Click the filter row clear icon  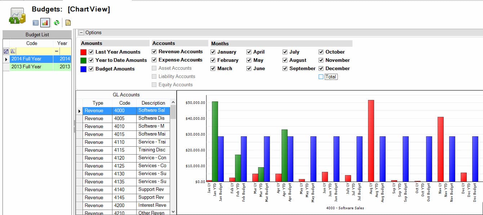6,51
